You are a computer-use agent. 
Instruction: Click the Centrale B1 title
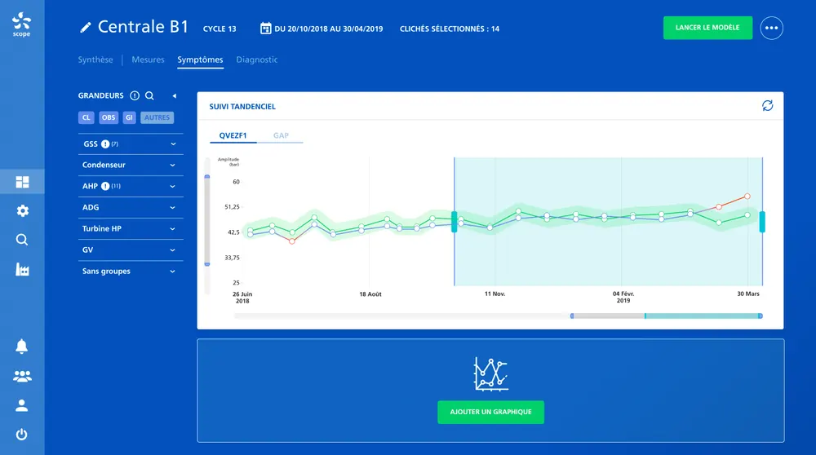tap(143, 27)
